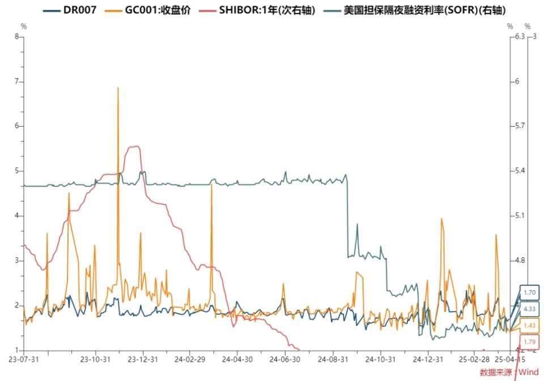The width and height of the screenshot is (544, 381).
Task: Click the 1.79 SHIBOR value label
Action: (529, 342)
